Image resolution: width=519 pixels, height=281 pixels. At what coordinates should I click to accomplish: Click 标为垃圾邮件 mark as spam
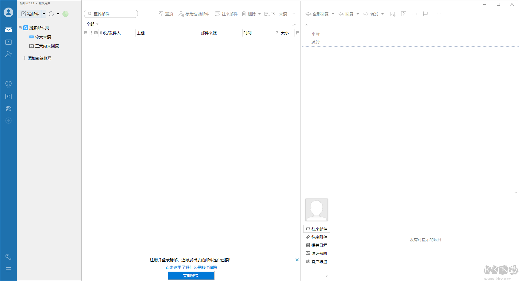[194, 14]
